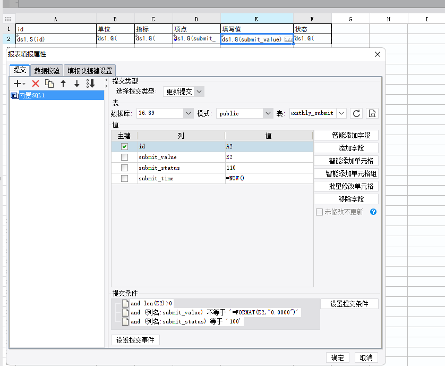The height and width of the screenshot is (366, 445).
Task: Delete submit item with red X icon
Action: pos(36,84)
